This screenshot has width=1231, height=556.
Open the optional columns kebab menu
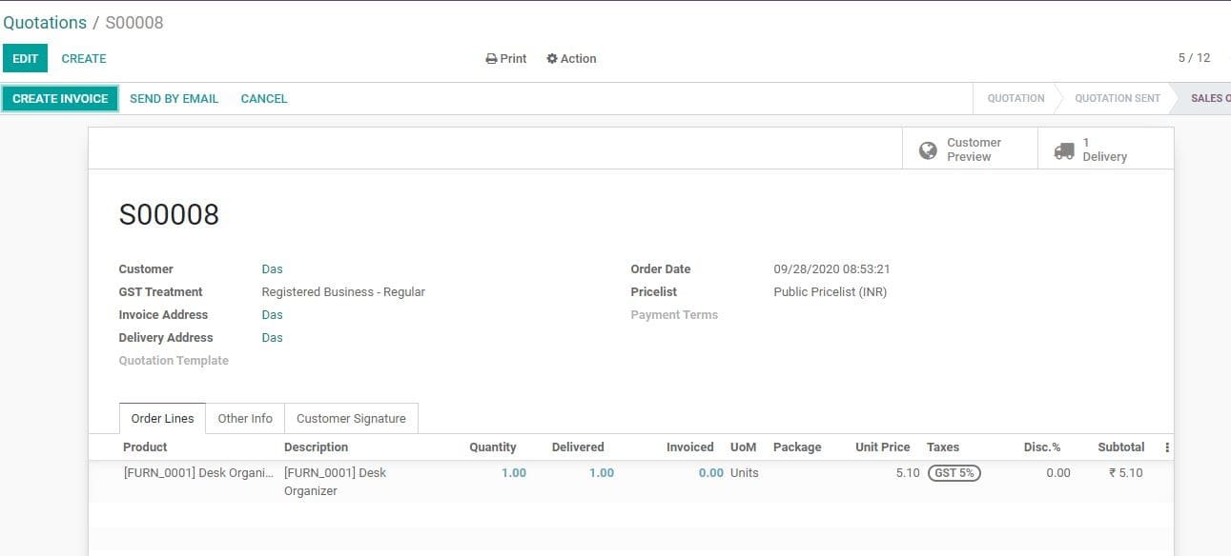click(x=1166, y=447)
